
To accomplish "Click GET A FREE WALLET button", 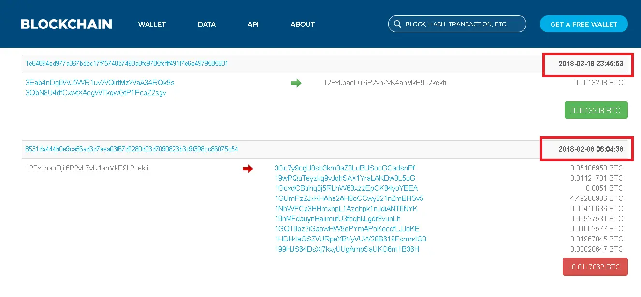I will click(x=583, y=24).
